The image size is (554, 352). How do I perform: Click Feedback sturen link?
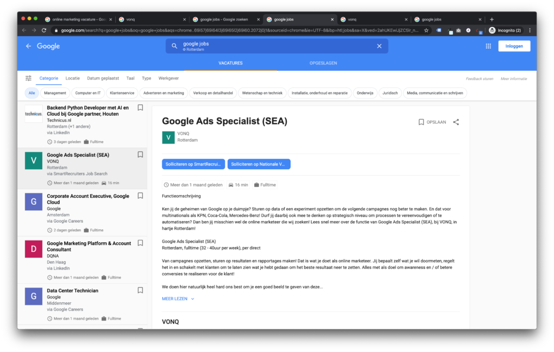click(x=479, y=79)
